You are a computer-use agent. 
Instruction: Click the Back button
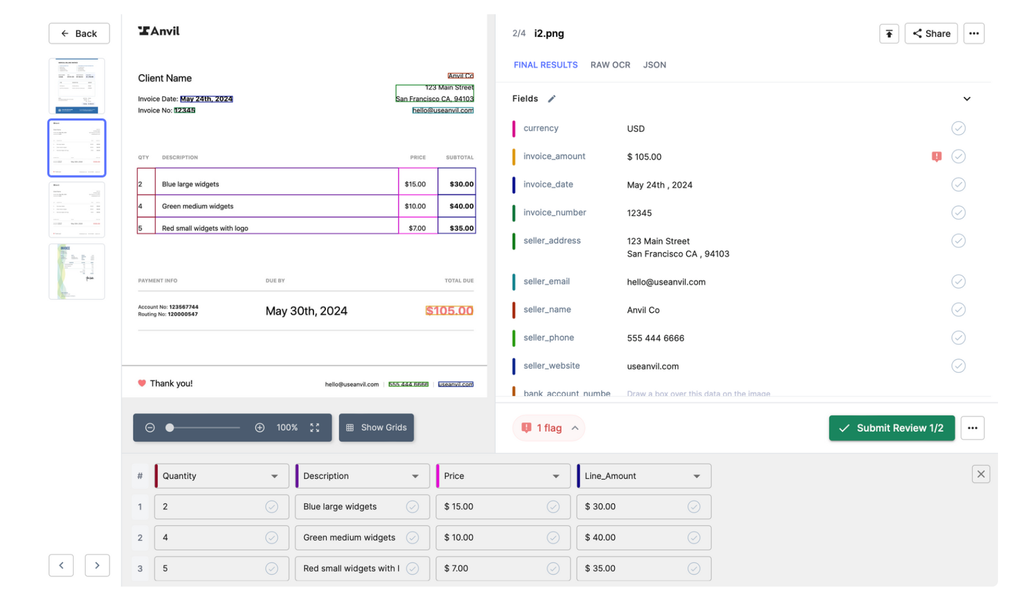point(79,34)
